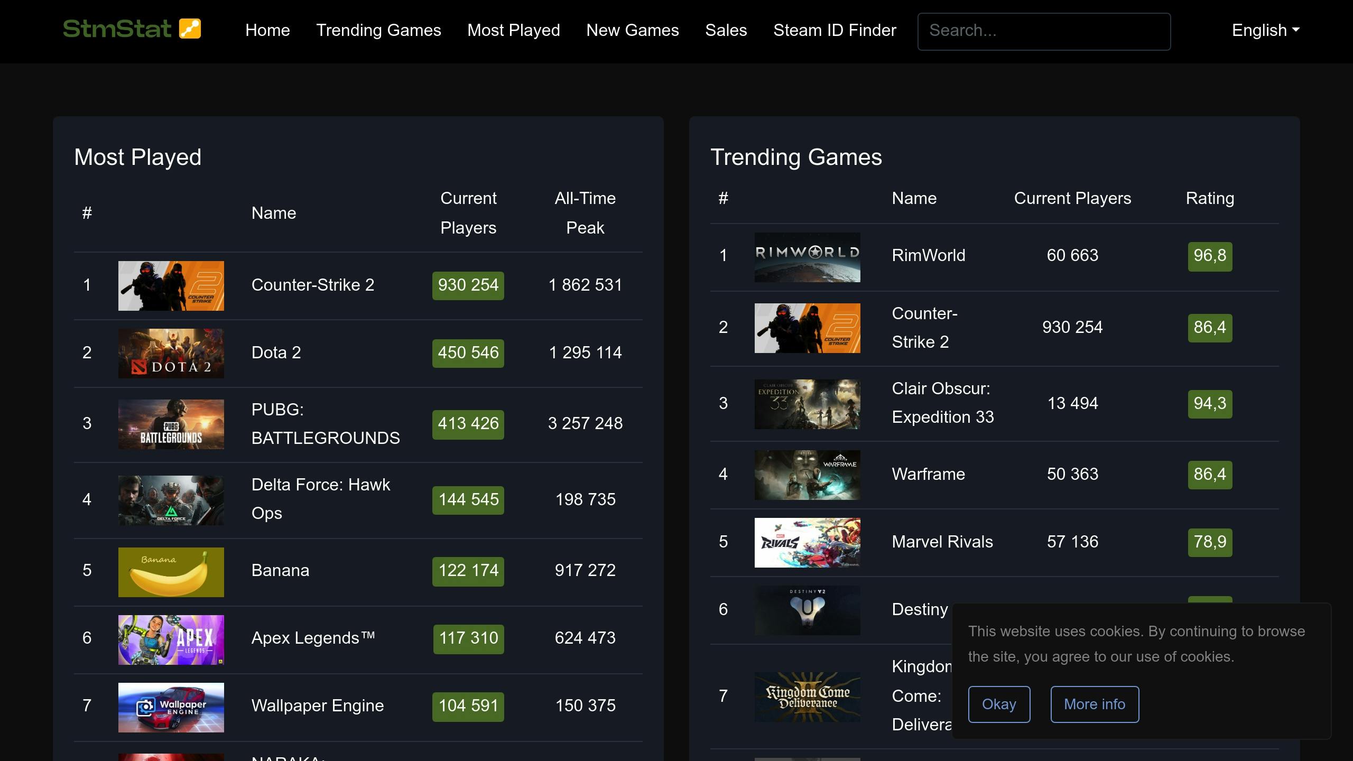The image size is (1353, 761).
Task: Open the Banana name link
Action: pyautogui.click(x=280, y=570)
